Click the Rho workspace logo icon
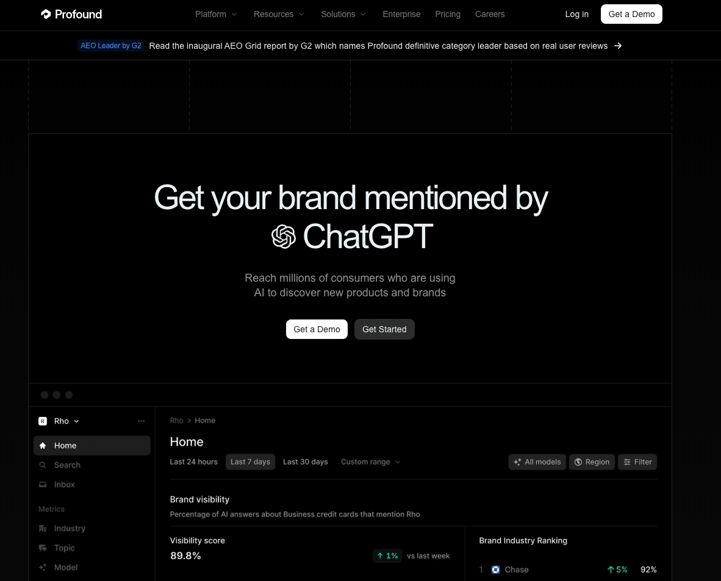 pyautogui.click(x=43, y=421)
